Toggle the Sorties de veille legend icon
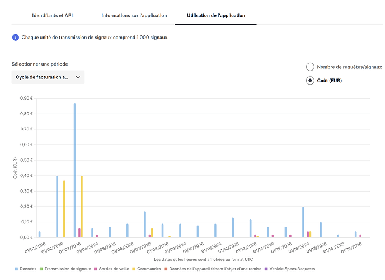 [95, 269]
